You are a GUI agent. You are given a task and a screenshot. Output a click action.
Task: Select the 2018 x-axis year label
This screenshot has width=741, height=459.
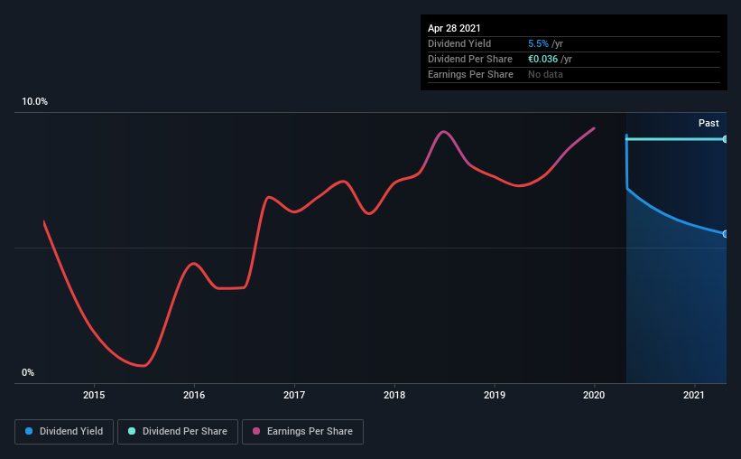coord(394,395)
